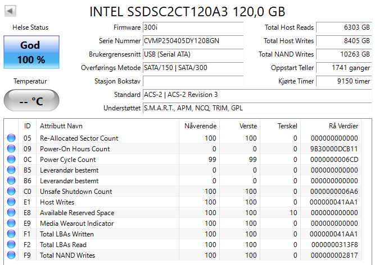Click the Understøttet features field
Image resolution: width=375 pixels, height=265 pixels.
coord(257,108)
